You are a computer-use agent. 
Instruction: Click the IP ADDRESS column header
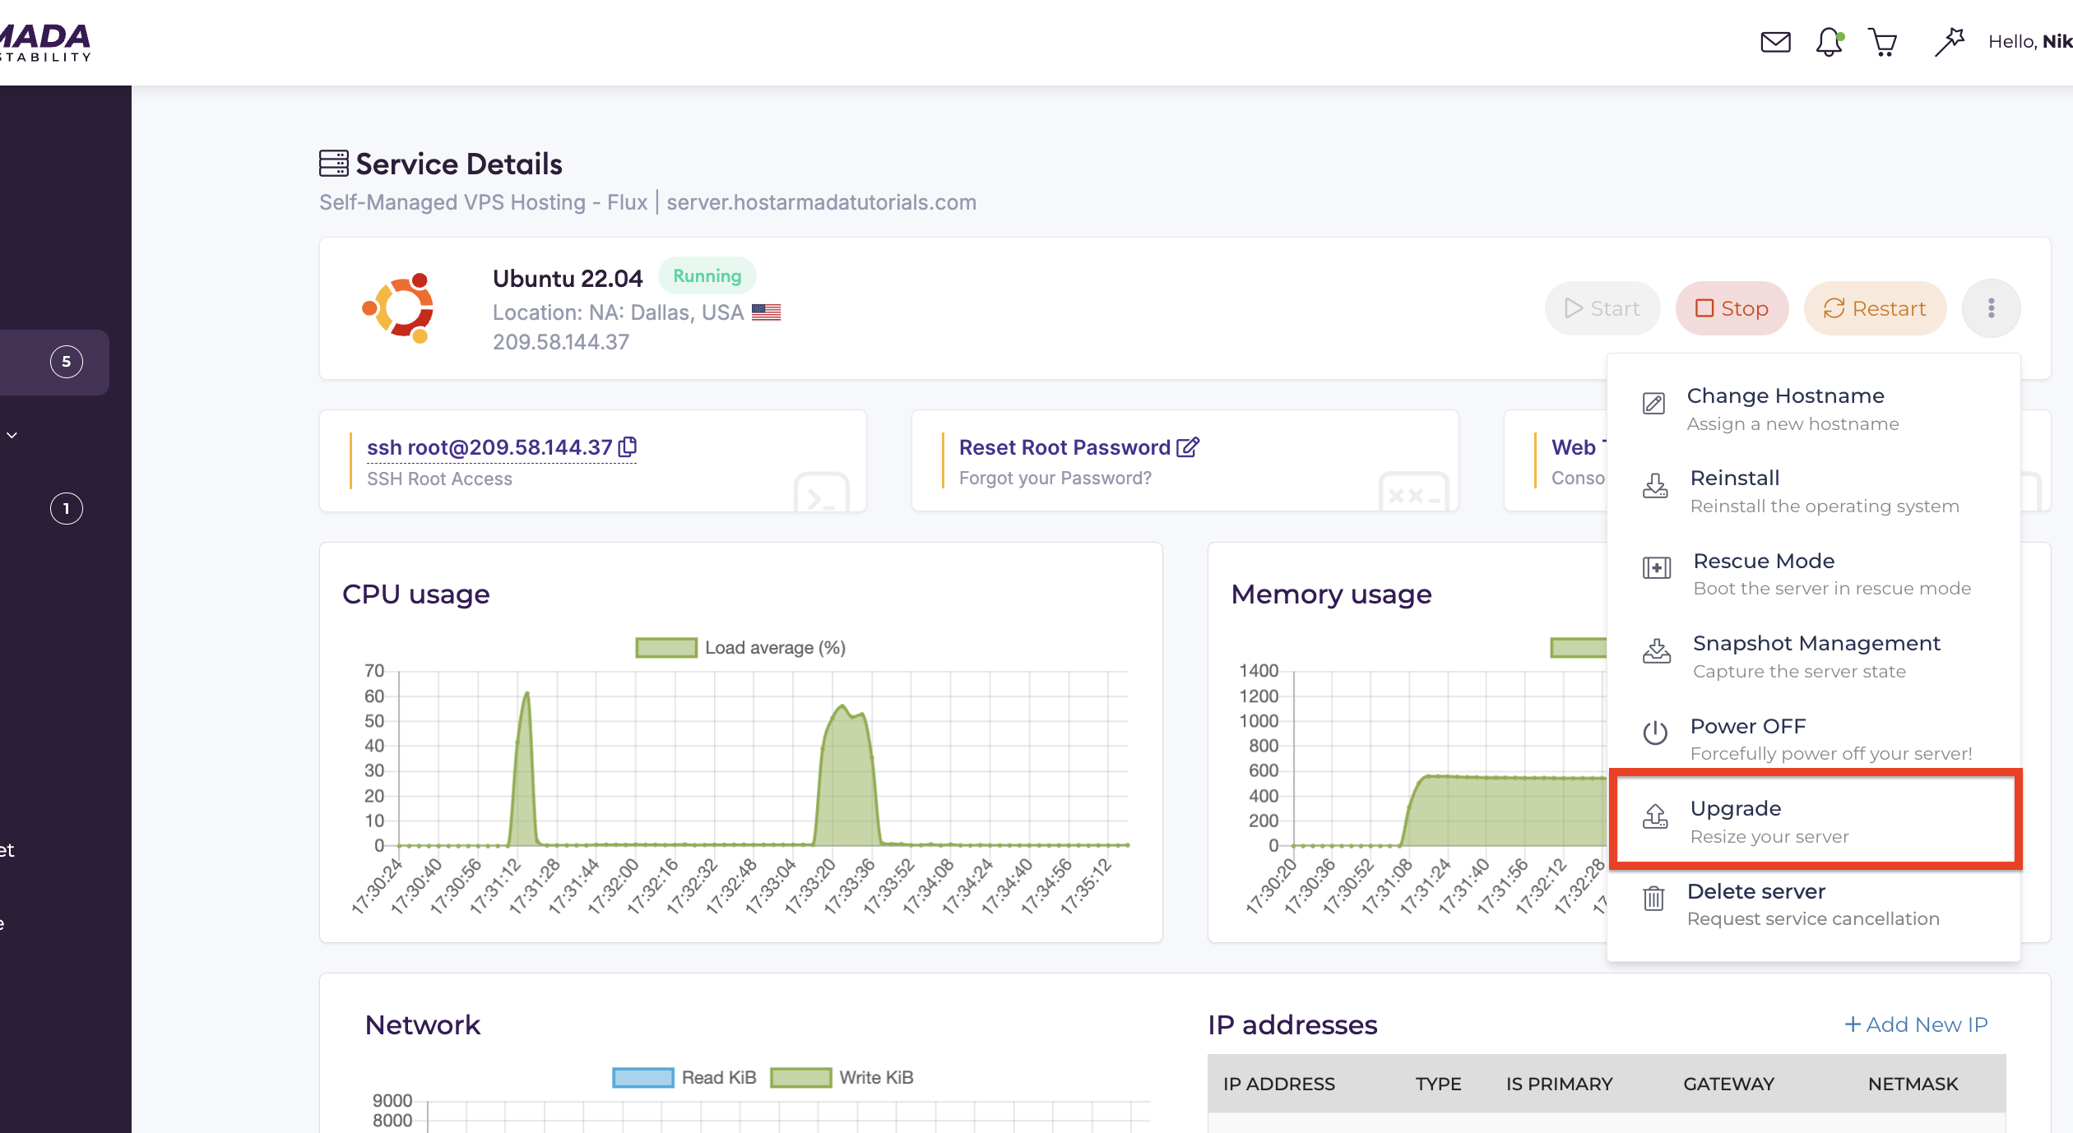click(1278, 1084)
